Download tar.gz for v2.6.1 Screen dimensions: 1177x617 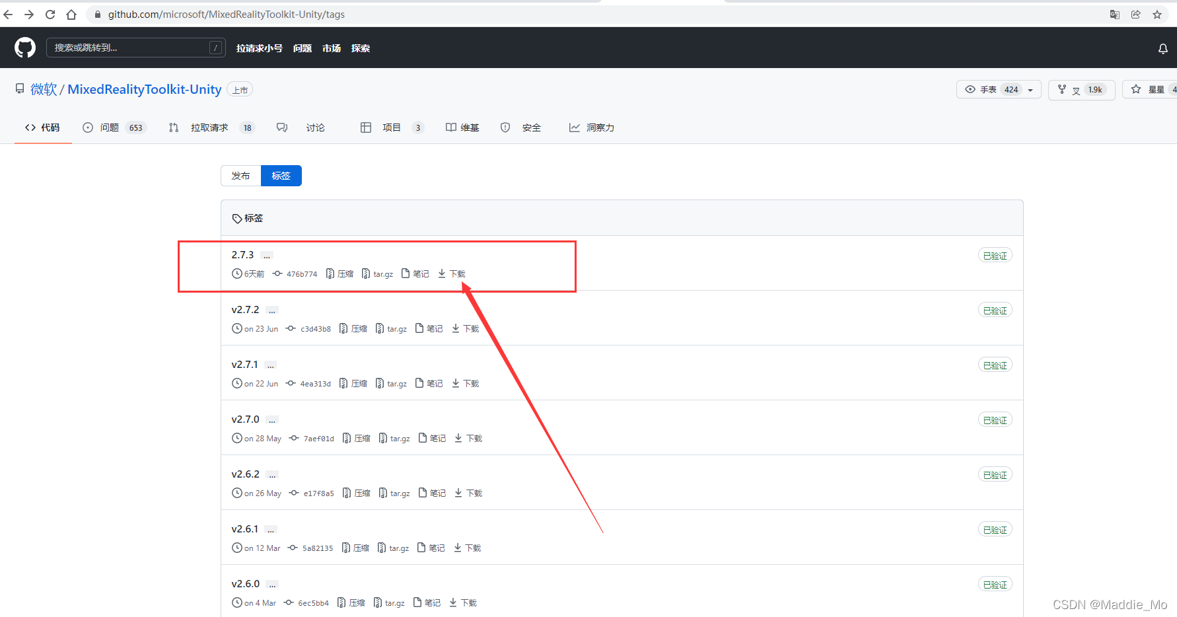pyautogui.click(x=393, y=548)
